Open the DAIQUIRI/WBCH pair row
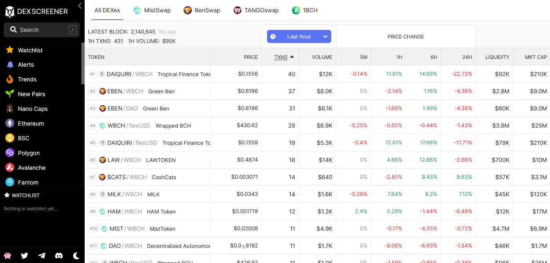This screenshot has width=550, height=263. 317,74
